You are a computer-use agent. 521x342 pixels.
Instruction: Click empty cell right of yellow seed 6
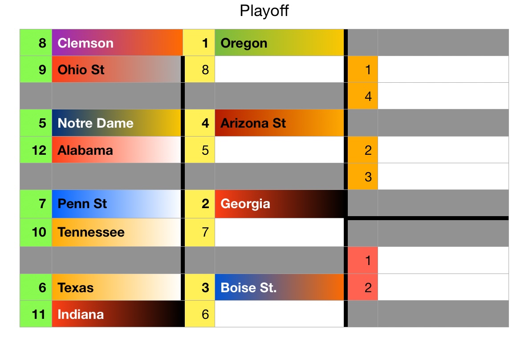click(x=279, y=314)
